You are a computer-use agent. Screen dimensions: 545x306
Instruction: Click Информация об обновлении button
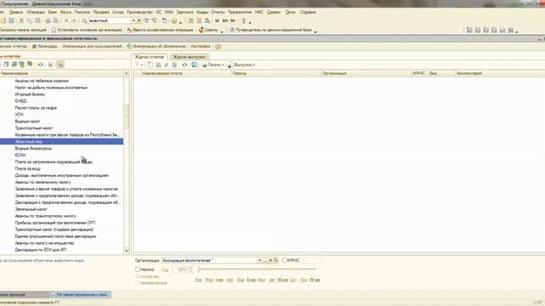(157, 47)
